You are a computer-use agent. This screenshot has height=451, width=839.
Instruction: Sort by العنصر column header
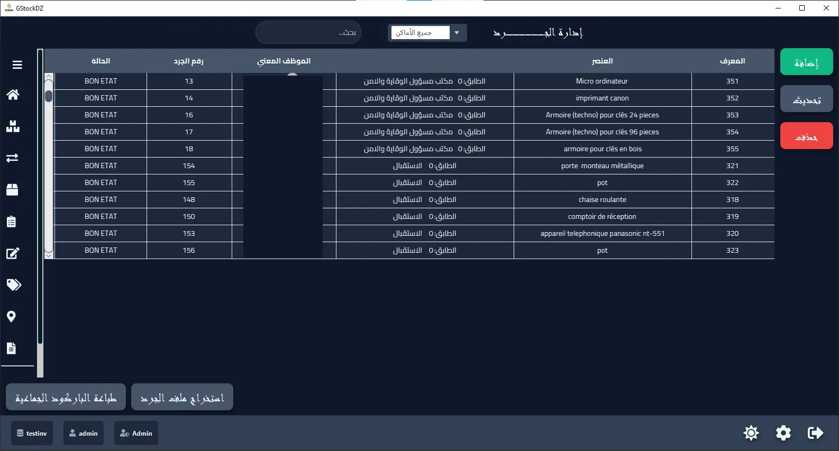(602, 61)
